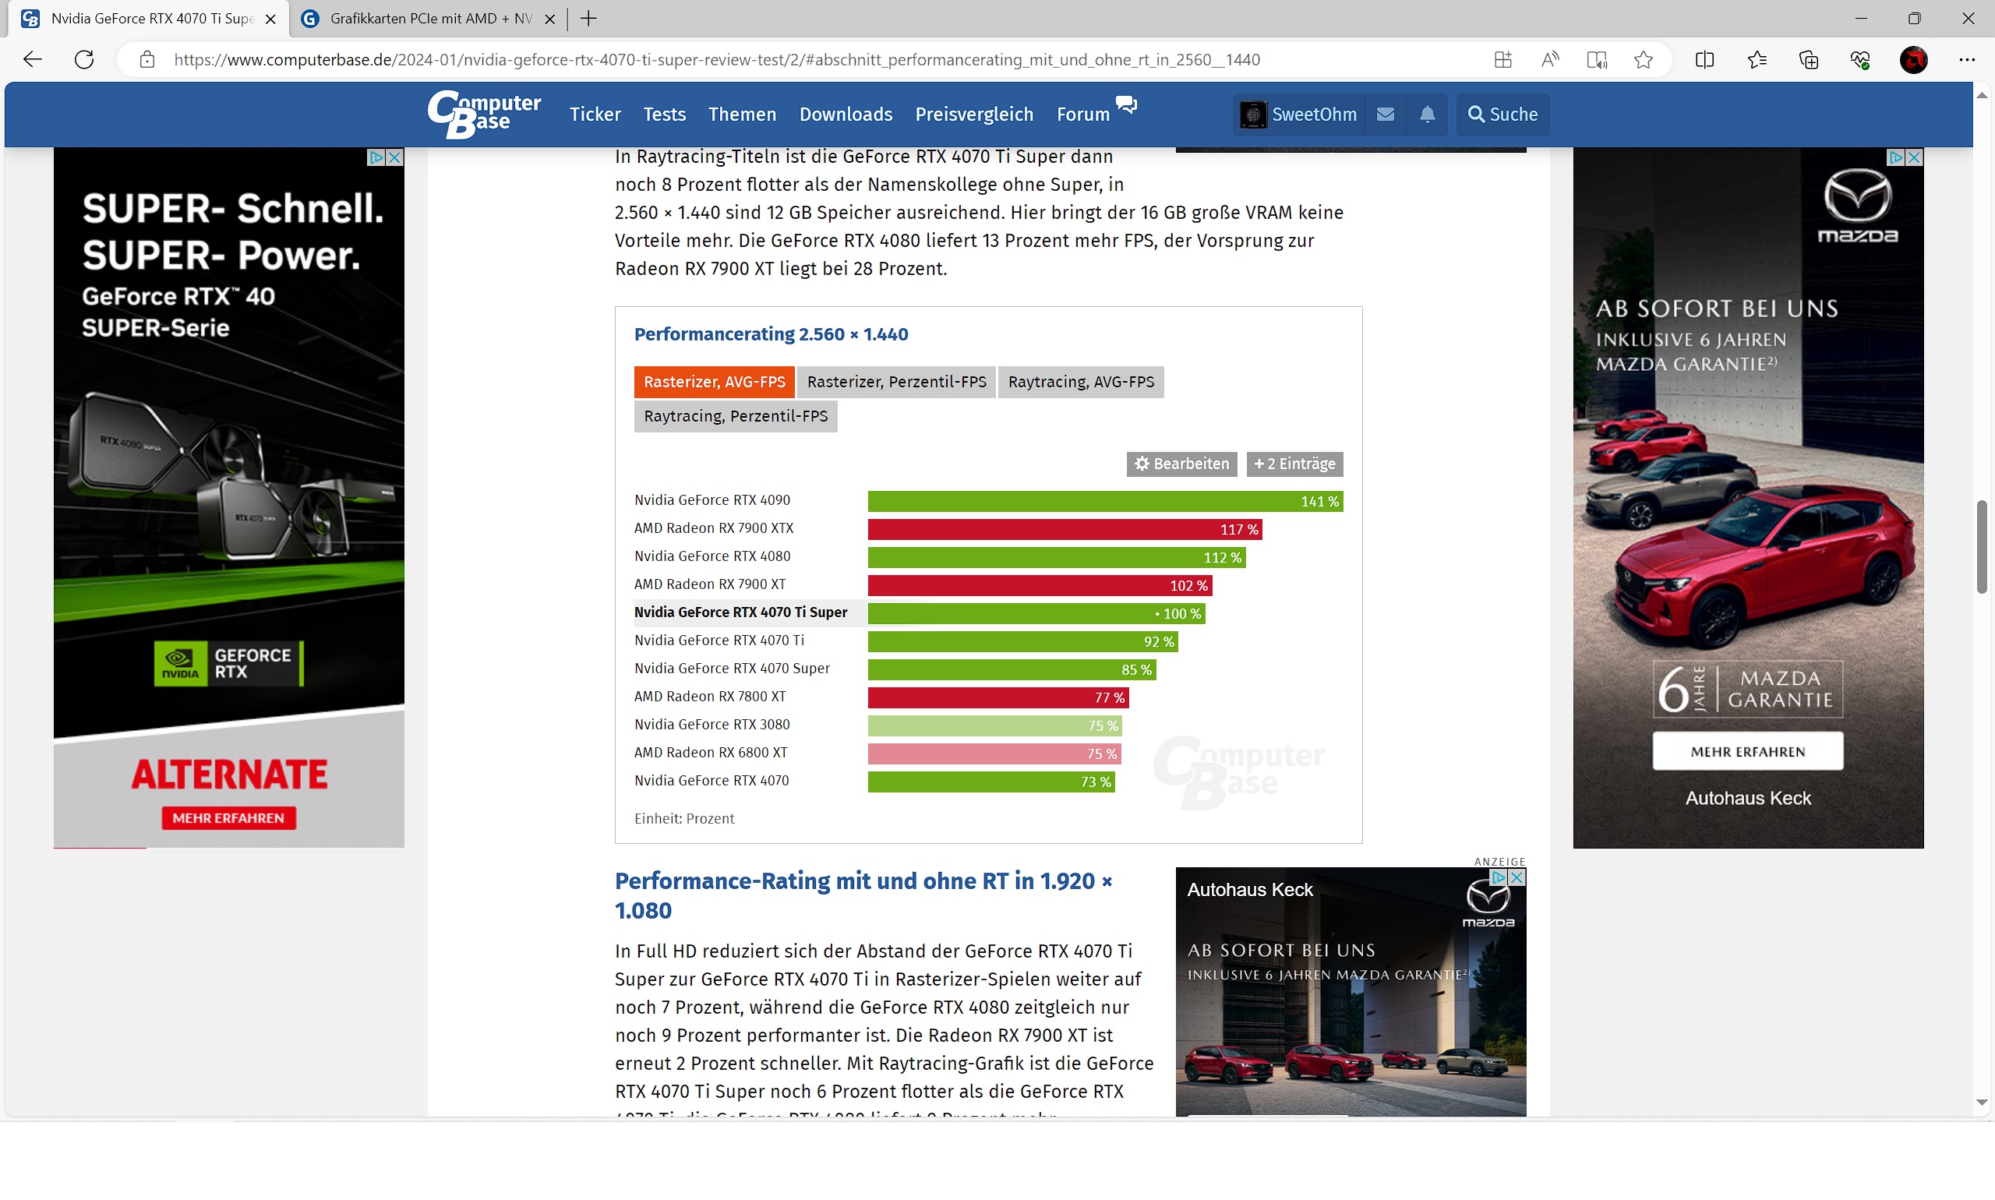Open the Preisvergleich menu item

point(973,114)
